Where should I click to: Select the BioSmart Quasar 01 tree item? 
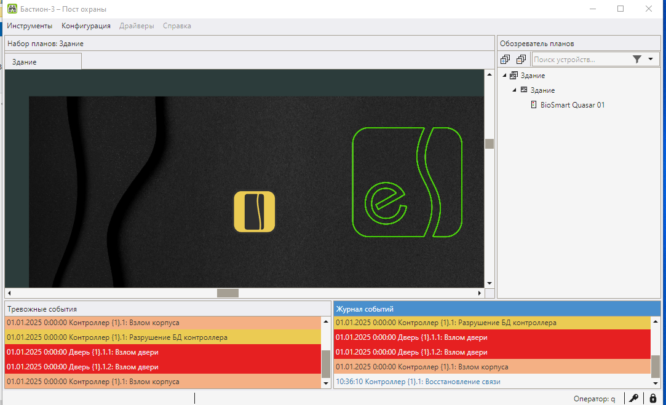572,105
